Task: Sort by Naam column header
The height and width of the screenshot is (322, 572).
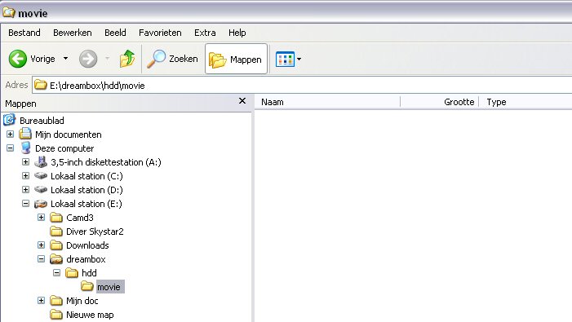Action: 327,102
